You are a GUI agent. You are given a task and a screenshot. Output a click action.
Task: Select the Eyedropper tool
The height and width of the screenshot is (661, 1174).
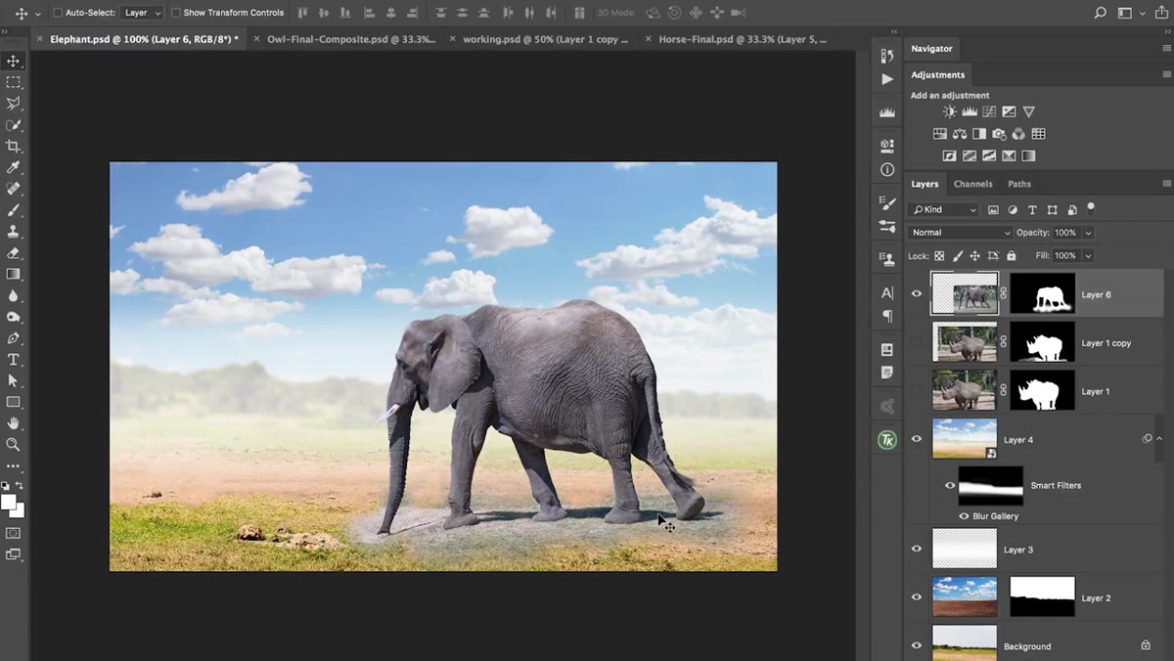14,167
